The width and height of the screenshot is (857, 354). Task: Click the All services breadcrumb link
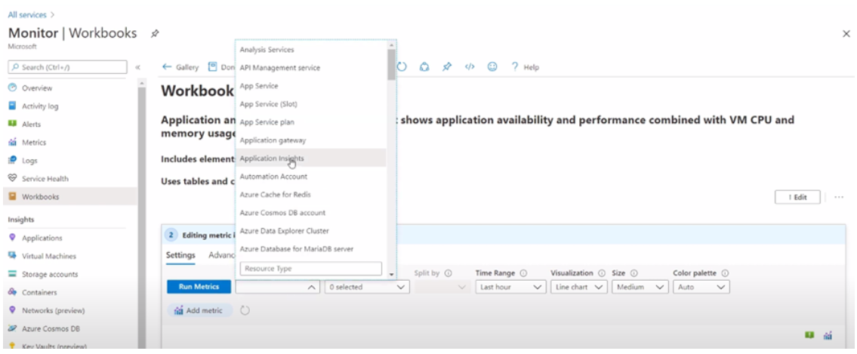(27, 15)
